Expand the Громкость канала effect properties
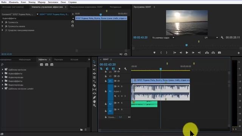 click(x=2, y=26)
